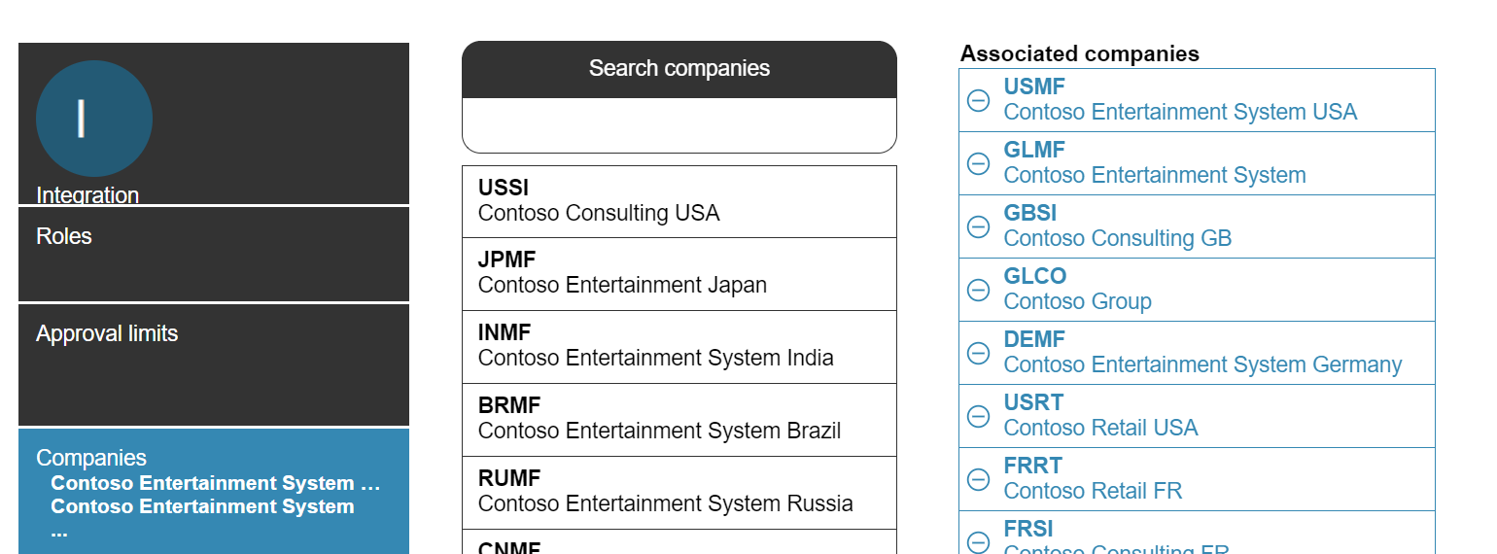This screenshot has height=554, width=1497.
Task: Click GLCO code in associated companies
Action: (x=1035, y=277)
